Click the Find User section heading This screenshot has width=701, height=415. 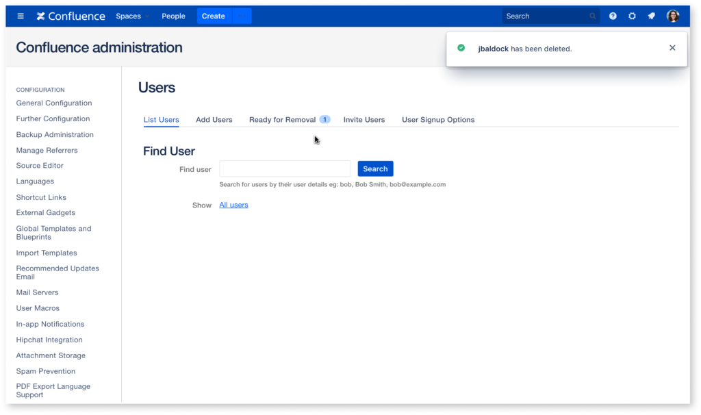[x=169, y=151]
